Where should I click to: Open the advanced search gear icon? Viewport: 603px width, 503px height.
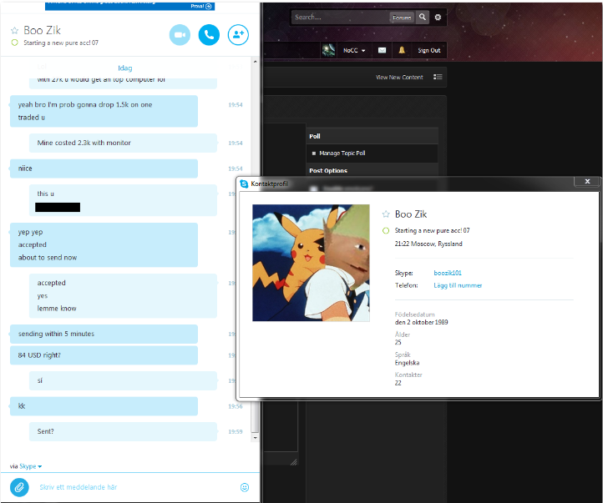438,17
